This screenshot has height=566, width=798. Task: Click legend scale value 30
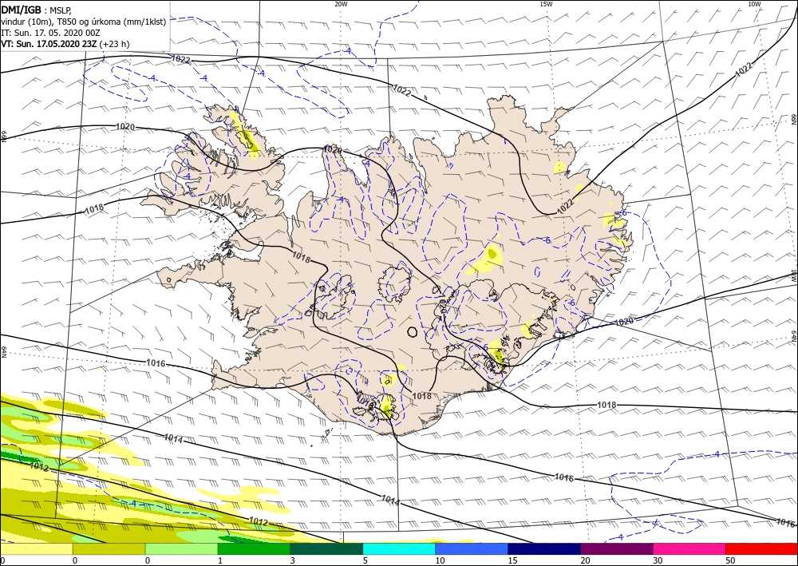[657, 560]
